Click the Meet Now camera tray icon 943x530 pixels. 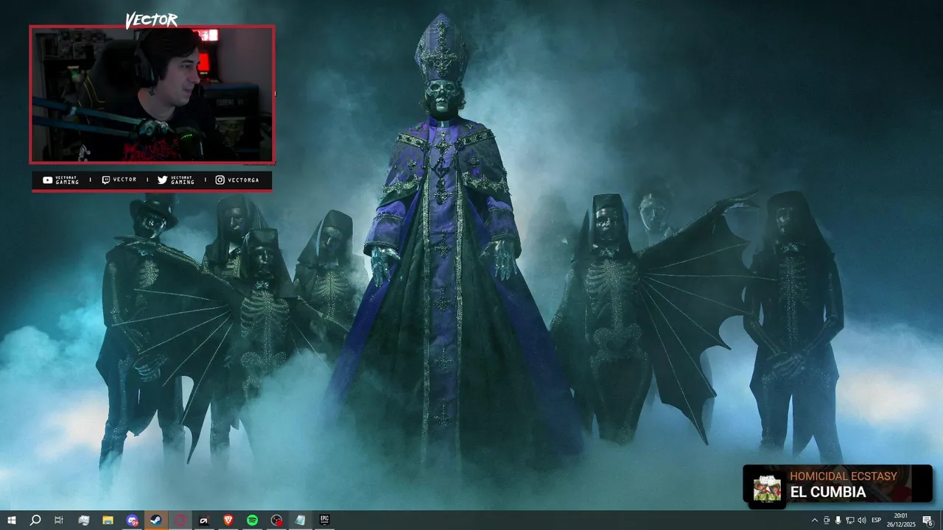[826, 520]
